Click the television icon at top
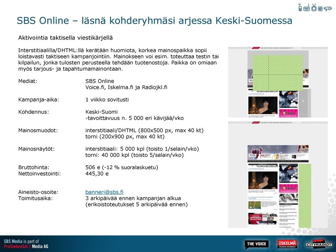This screenshot has height=252, width=336. tap(314, 7)
